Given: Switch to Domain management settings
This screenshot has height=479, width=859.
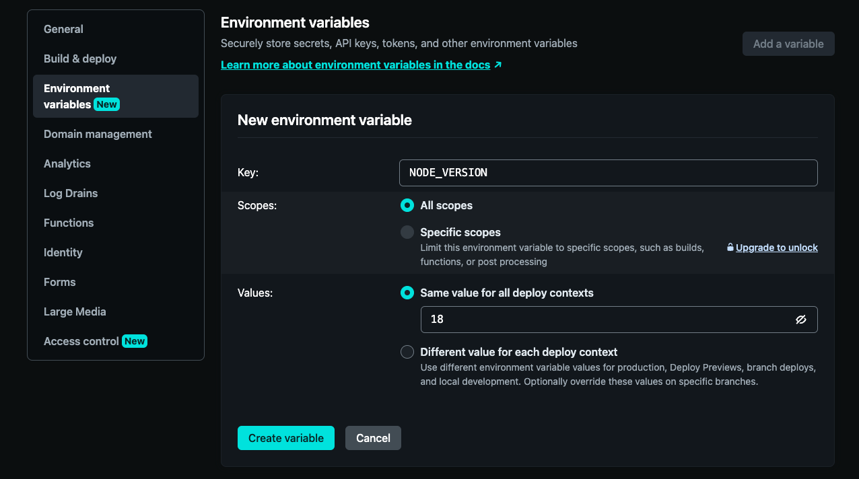Looking at the screenshot, I should 98,134.
